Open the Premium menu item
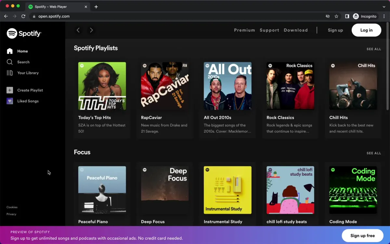Image resolution: width=390 pixels, height=244 pixels. [x=244, y=30]
